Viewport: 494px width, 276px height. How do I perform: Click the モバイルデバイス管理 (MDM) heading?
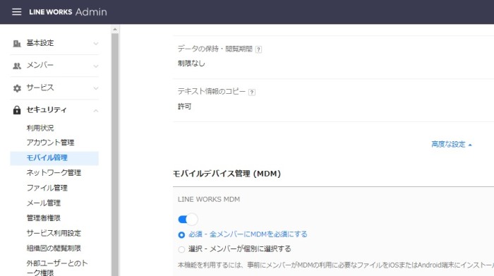coord(227,174)
